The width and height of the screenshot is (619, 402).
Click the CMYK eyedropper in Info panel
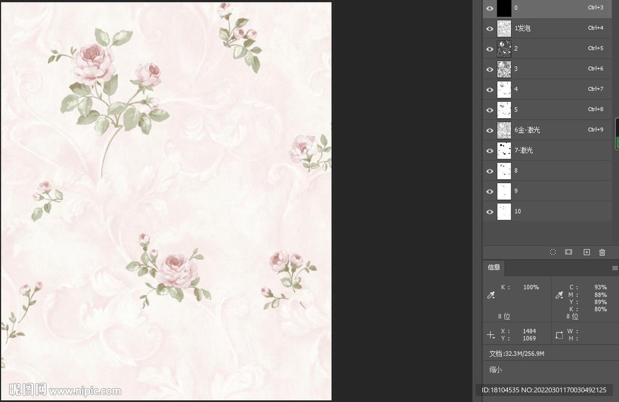[x=559, y=295]
